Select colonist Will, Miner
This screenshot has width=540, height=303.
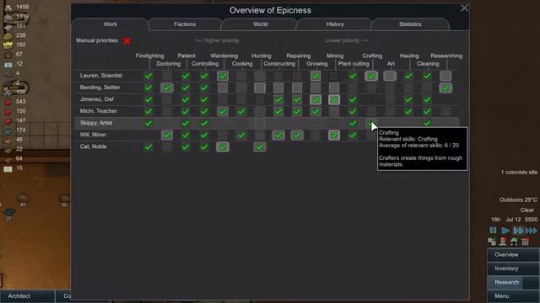tap(93, 135)
